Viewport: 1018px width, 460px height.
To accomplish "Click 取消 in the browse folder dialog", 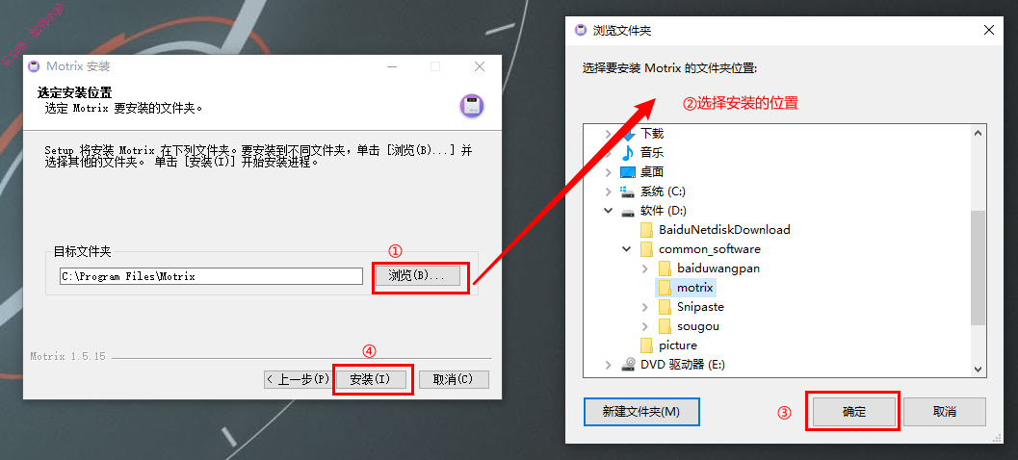I will pyautogui.click(x=945, y=411).
